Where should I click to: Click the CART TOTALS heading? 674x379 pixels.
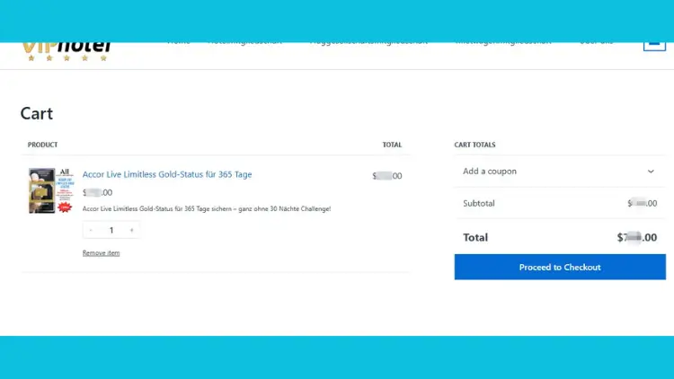pos(474,145)
